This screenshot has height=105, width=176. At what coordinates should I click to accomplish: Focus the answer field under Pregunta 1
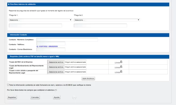pos(35,26)
